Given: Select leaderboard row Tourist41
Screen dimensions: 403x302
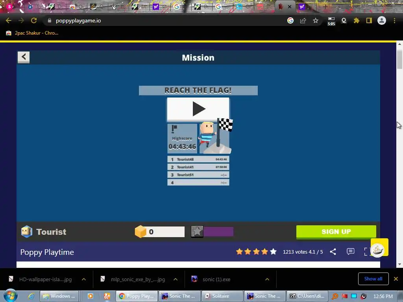Looking at the screenshot, I should [198, 167].
